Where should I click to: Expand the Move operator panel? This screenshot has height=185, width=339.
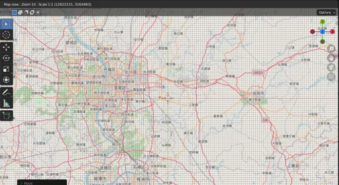[42, 182]
